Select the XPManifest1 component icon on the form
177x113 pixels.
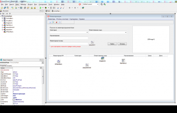58,61
